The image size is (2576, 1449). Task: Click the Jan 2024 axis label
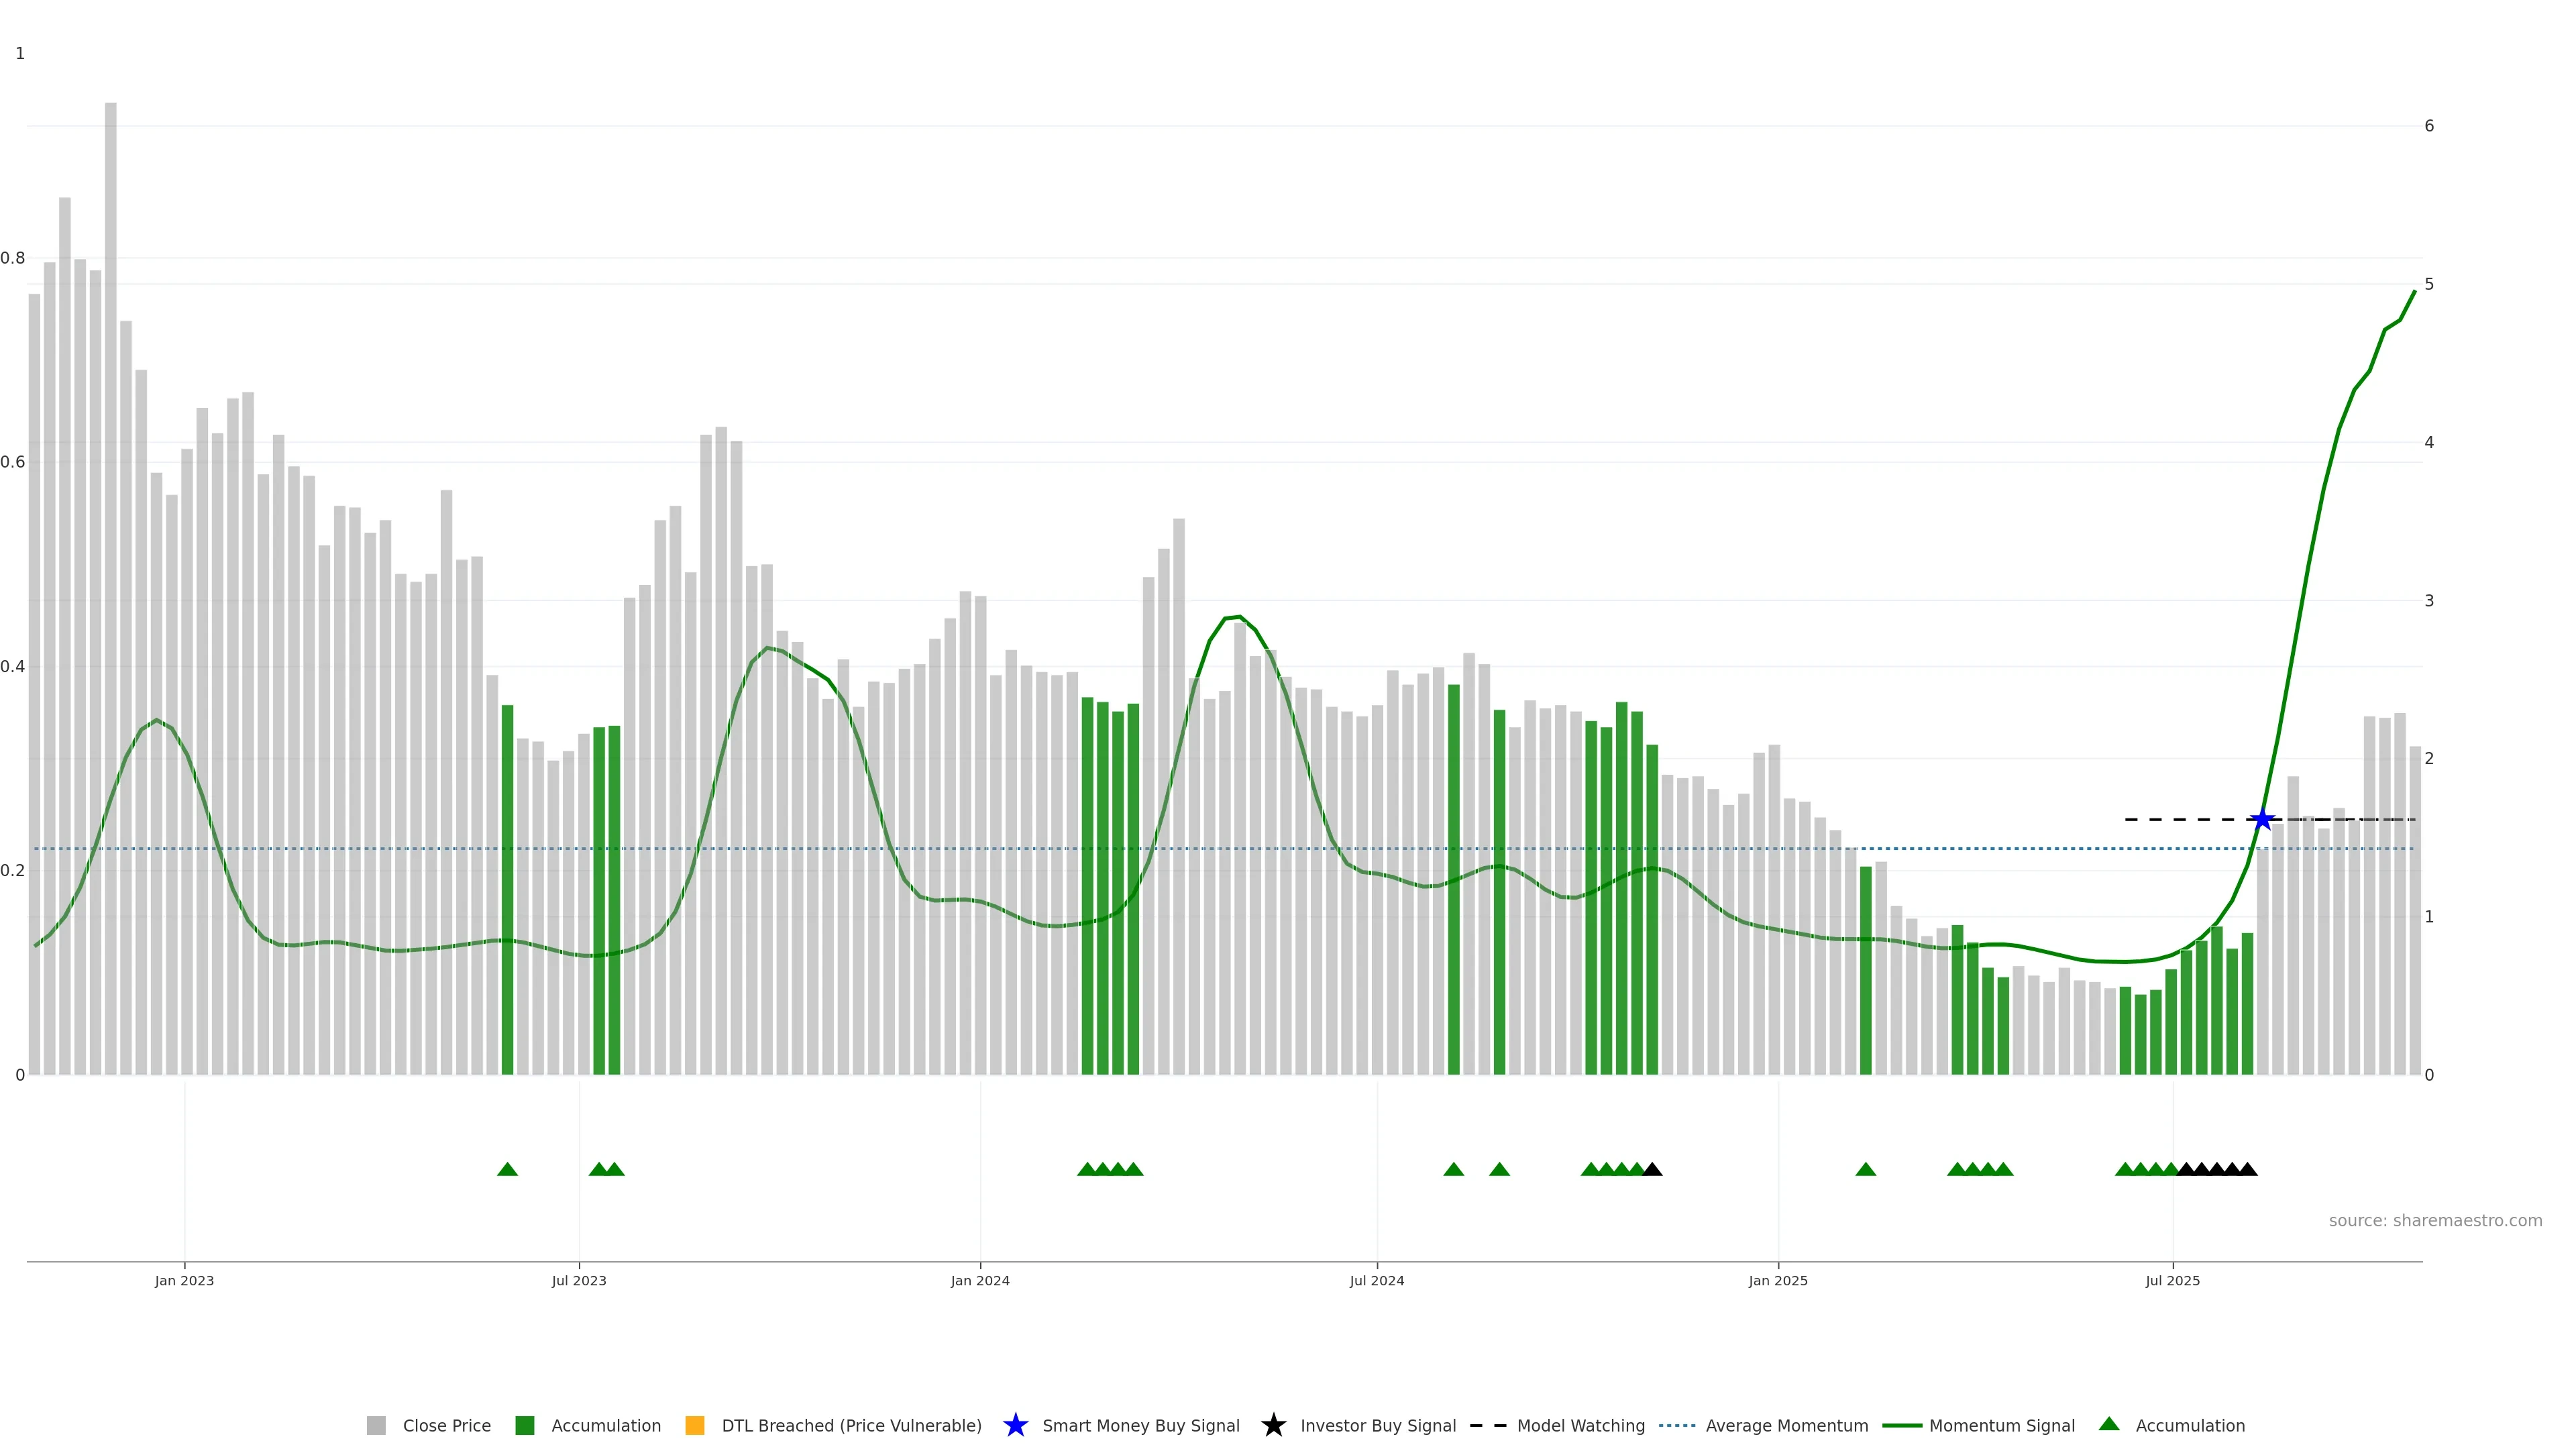(980, 1281)
